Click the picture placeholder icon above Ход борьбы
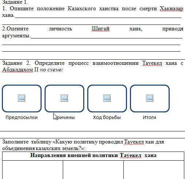185x179 pixels. pos(107,98)
